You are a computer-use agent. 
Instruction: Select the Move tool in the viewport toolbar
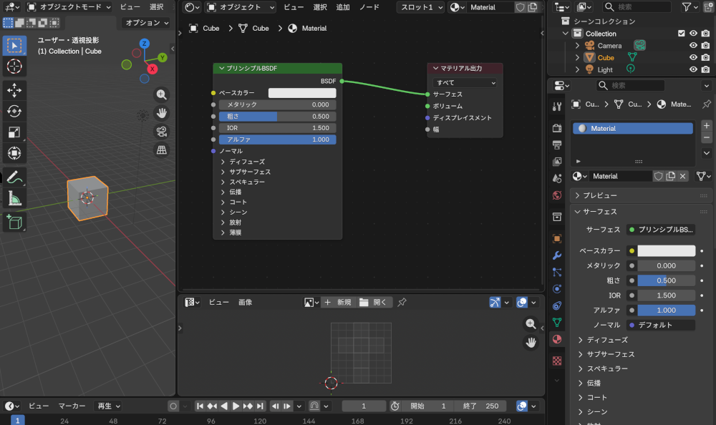pos(15,92)
